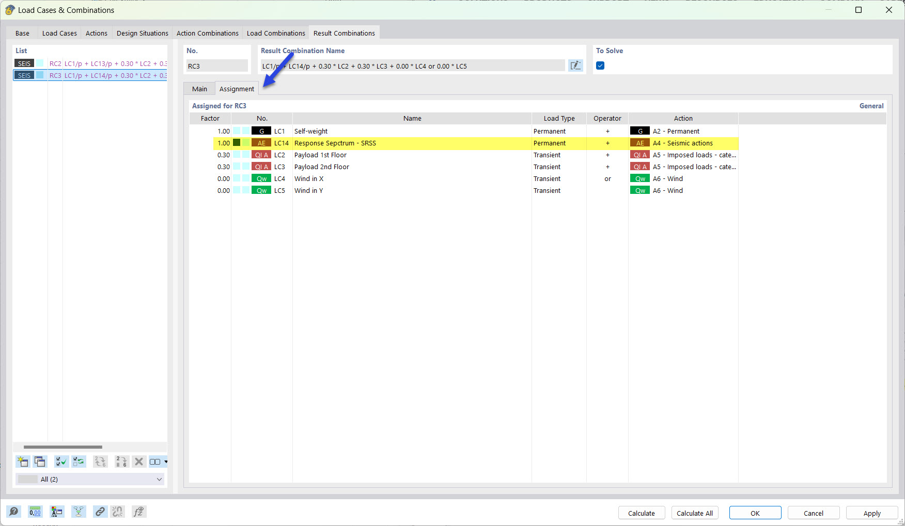Viewport: 905px width, 526px height.
Task: Click the select all checkmarks icon
Action: 61,462
